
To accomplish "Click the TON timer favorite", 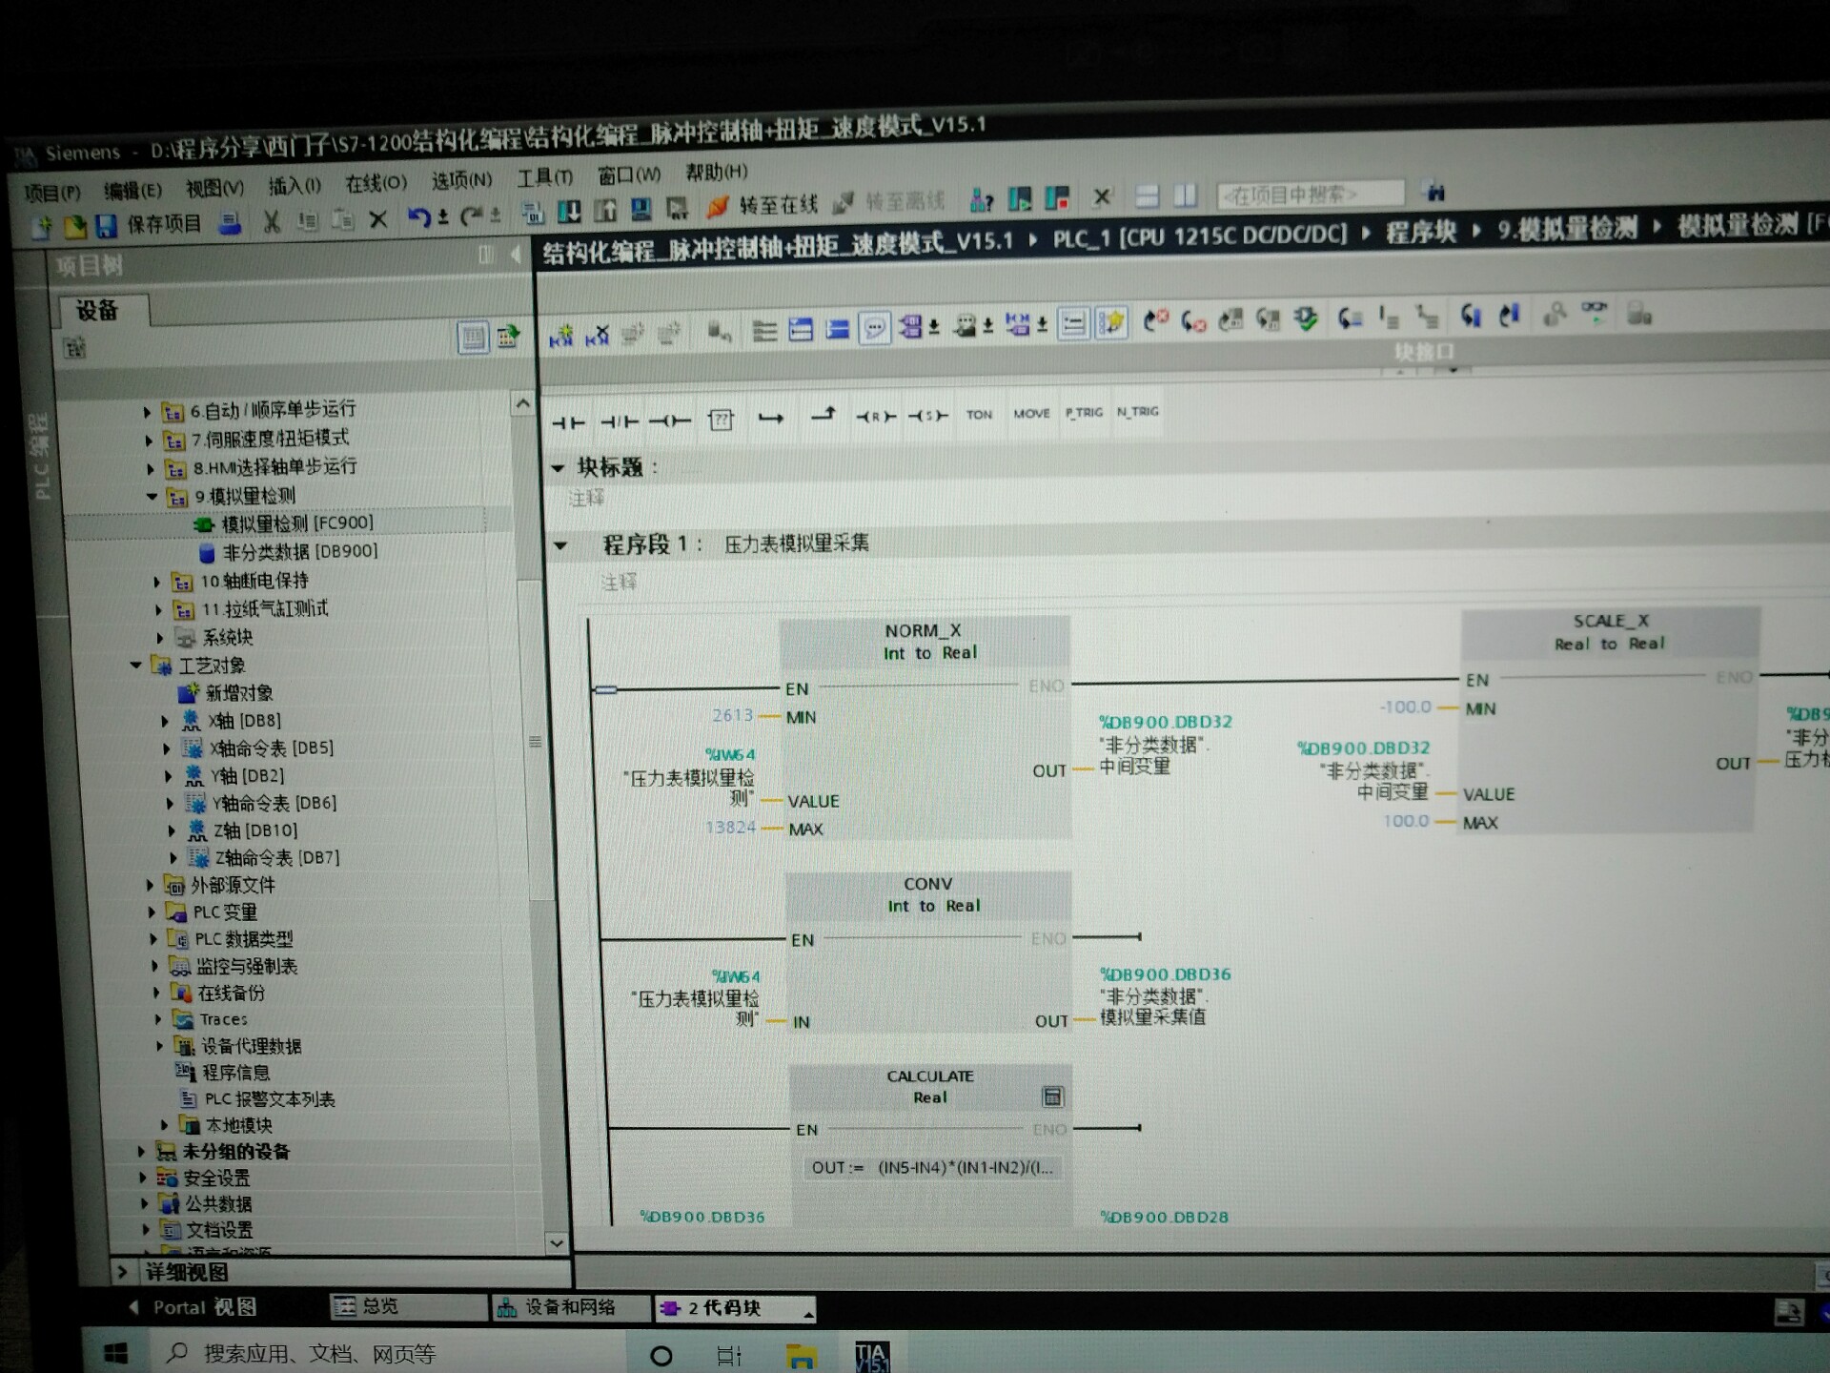I will click(x=979, y=415).
